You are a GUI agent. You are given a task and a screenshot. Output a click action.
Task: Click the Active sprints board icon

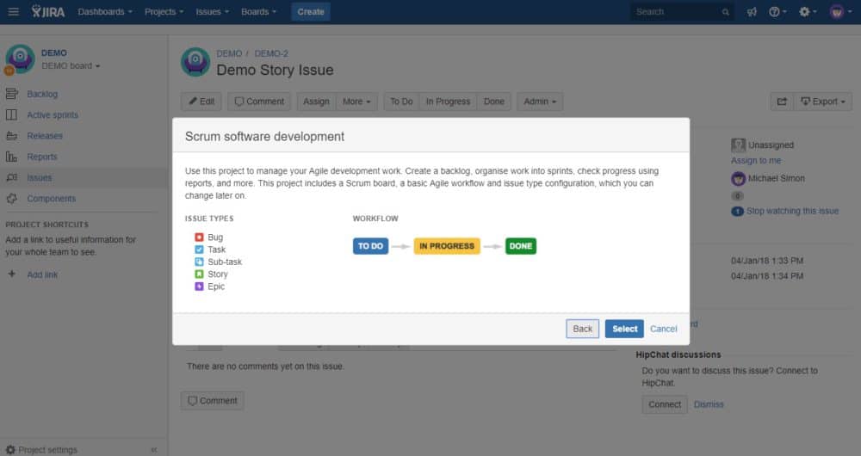coord(11,114)
